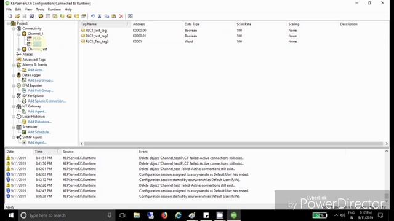This screenshot has height=221, width=394.
Task: Click the Add Log Group... link
Action: click(41, 80)
